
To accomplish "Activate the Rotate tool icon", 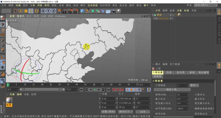I will [31, 11].
